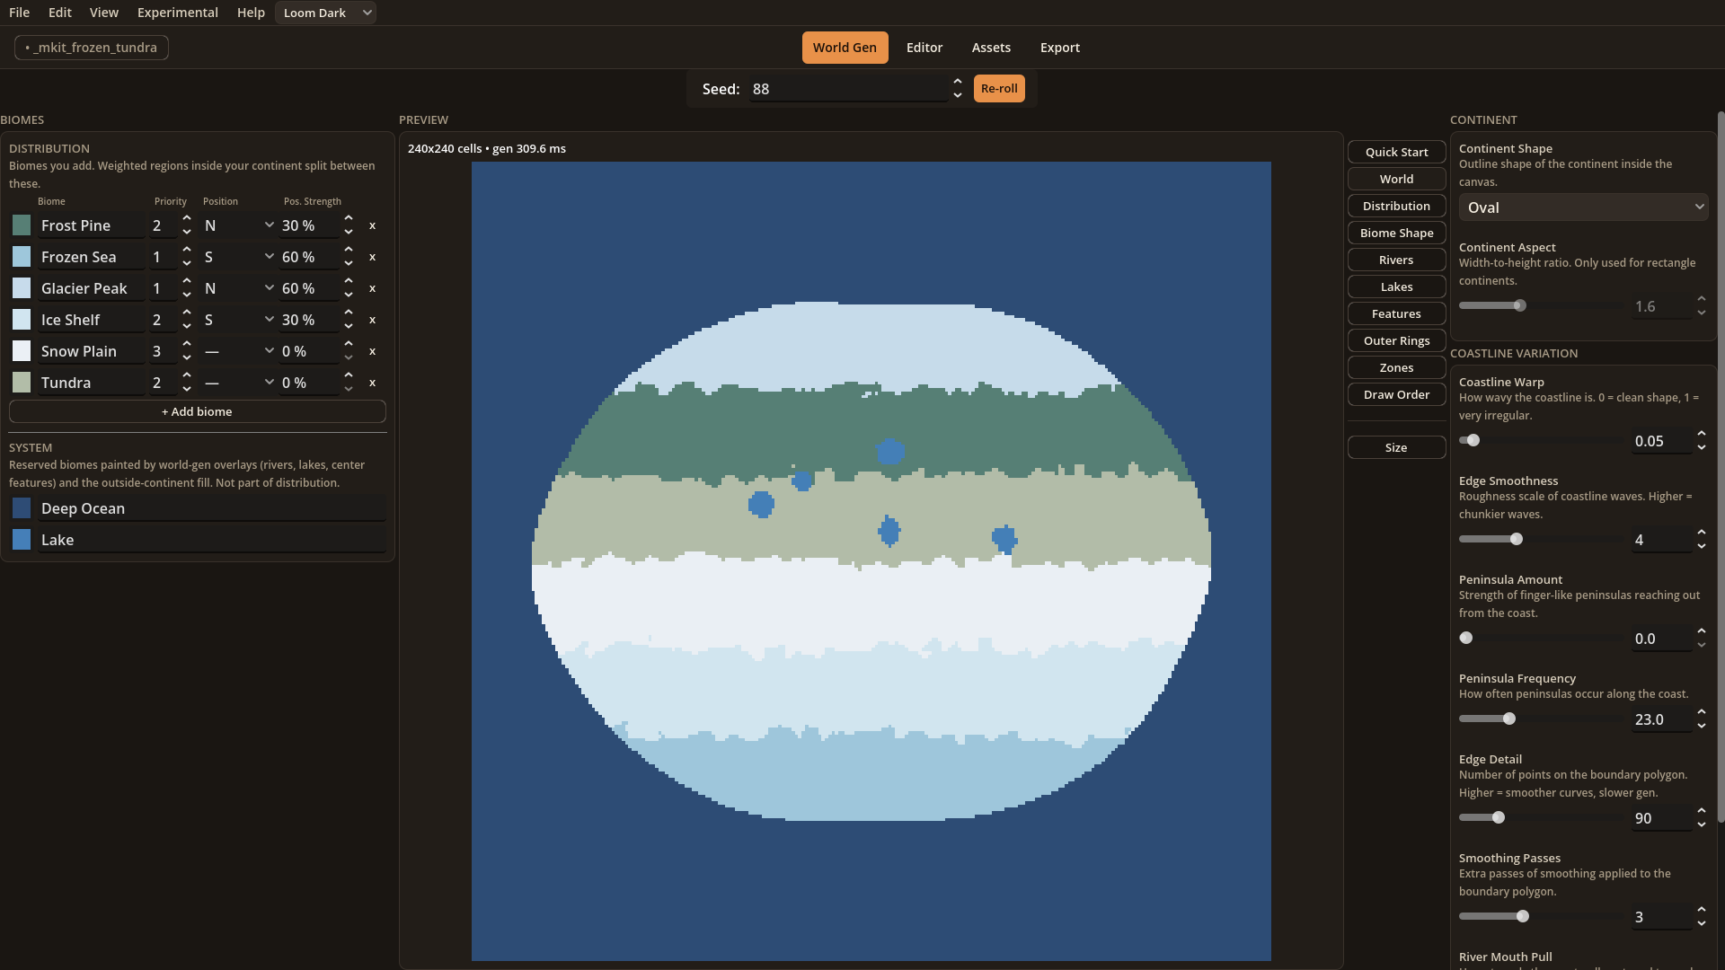Viewport: 1725px width, 970px height.
Task: Open Glacier Peak color swatch
Action: click(x=22, y=288)
